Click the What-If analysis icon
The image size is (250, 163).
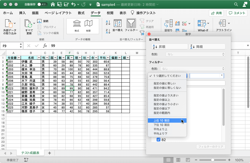(x=202, y=24)
